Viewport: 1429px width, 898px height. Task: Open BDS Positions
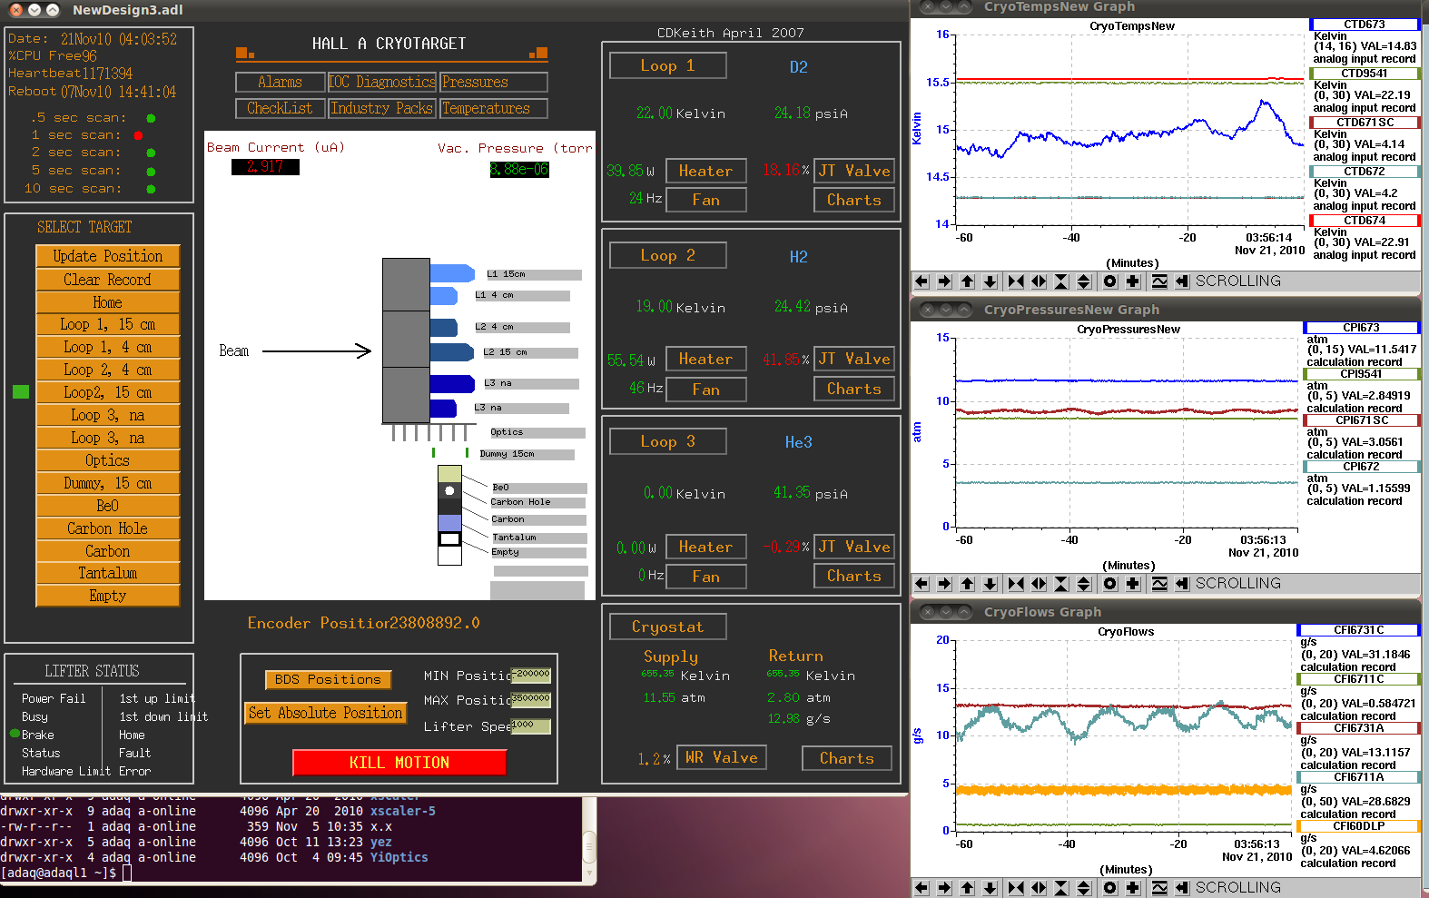click(328, 680)
